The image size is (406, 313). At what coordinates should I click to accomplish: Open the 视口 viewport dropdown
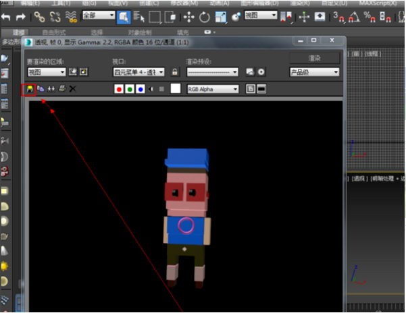coord(138,72)
